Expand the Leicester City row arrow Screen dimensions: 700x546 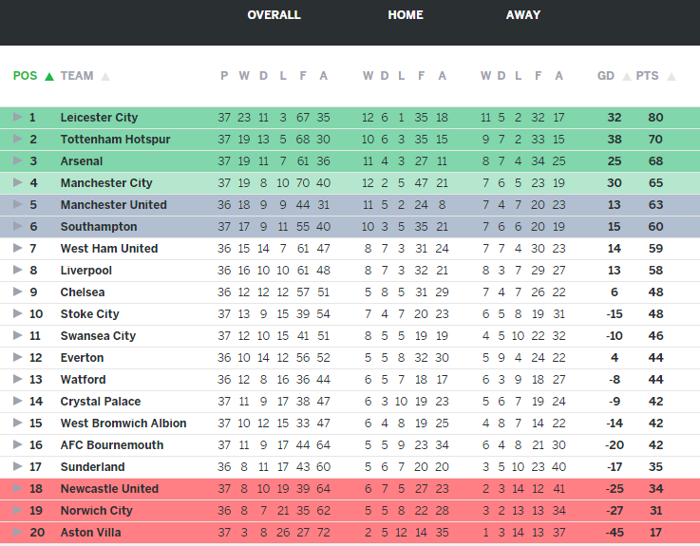tap(17, 118)
